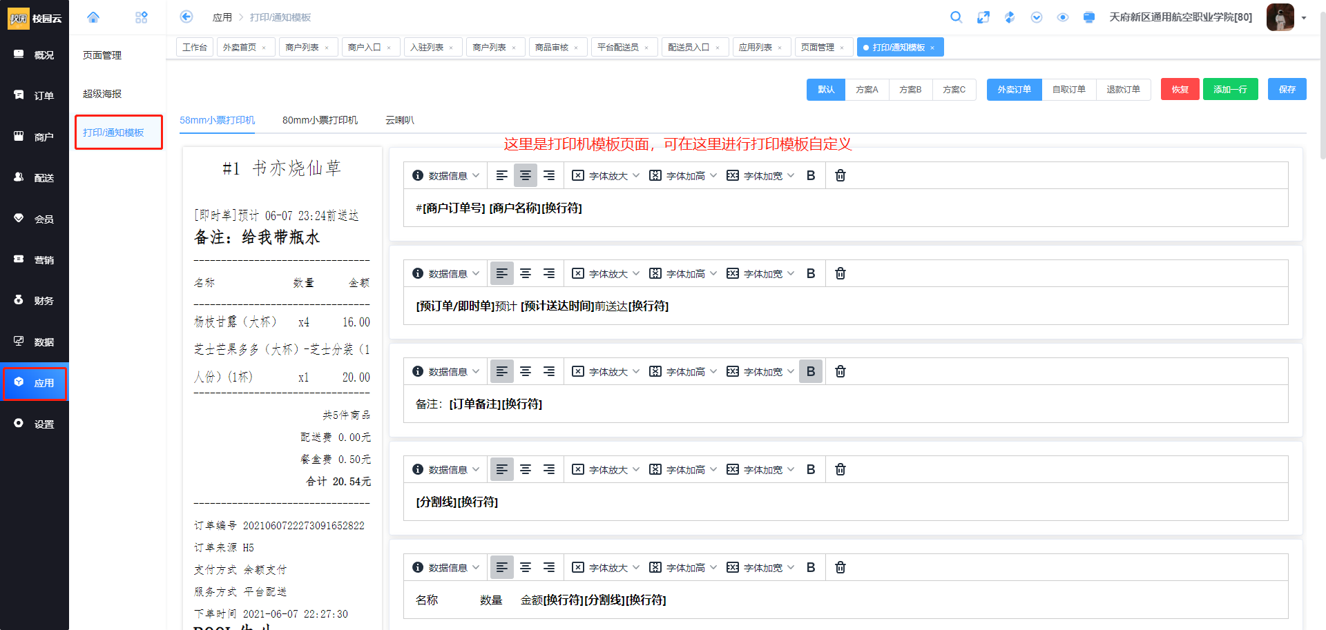Screen dimensions: 1326x630
Task: Select 方案A template scheme
Action: [867, 89]
